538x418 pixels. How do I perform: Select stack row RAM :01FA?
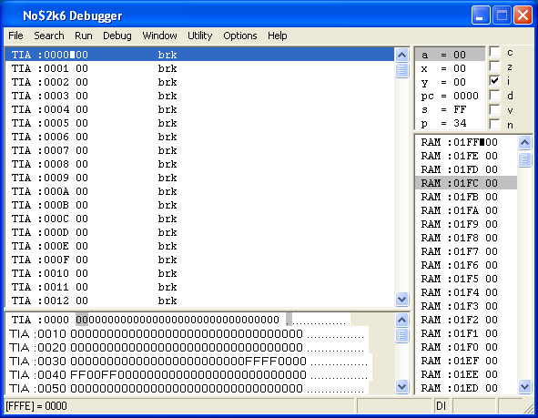[x=466, y=210]
